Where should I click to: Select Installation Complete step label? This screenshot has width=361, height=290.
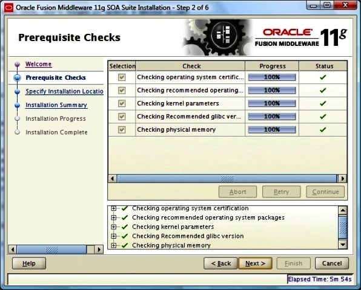tap(57, 132)
